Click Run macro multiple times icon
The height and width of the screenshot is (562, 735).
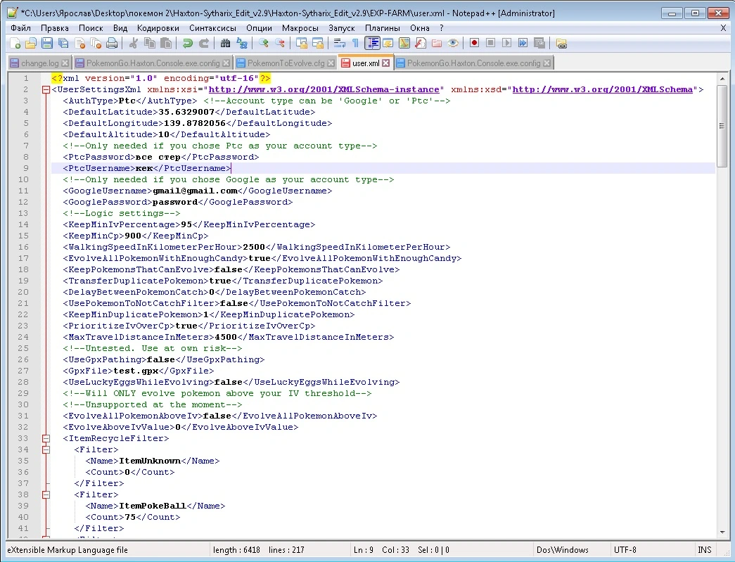[523, 43]
